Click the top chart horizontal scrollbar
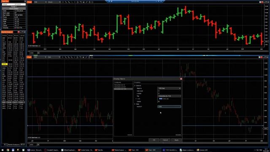This screenshot has width=270, height=152. coord(146,51)
